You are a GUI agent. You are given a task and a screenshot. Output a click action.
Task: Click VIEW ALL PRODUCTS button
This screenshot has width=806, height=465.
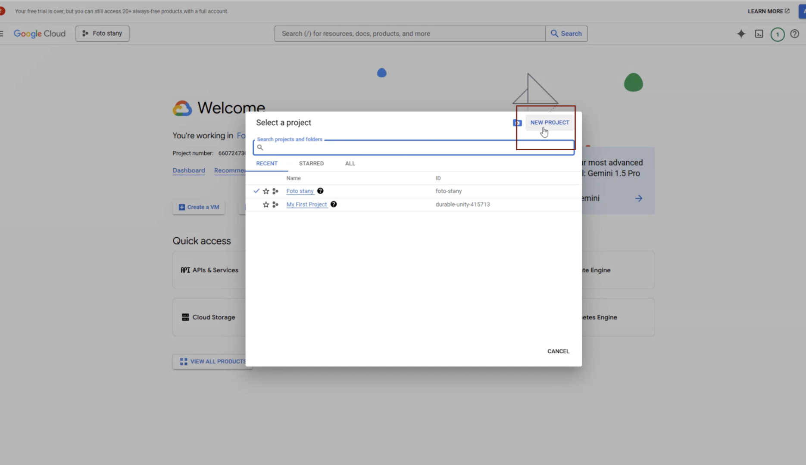213,362
